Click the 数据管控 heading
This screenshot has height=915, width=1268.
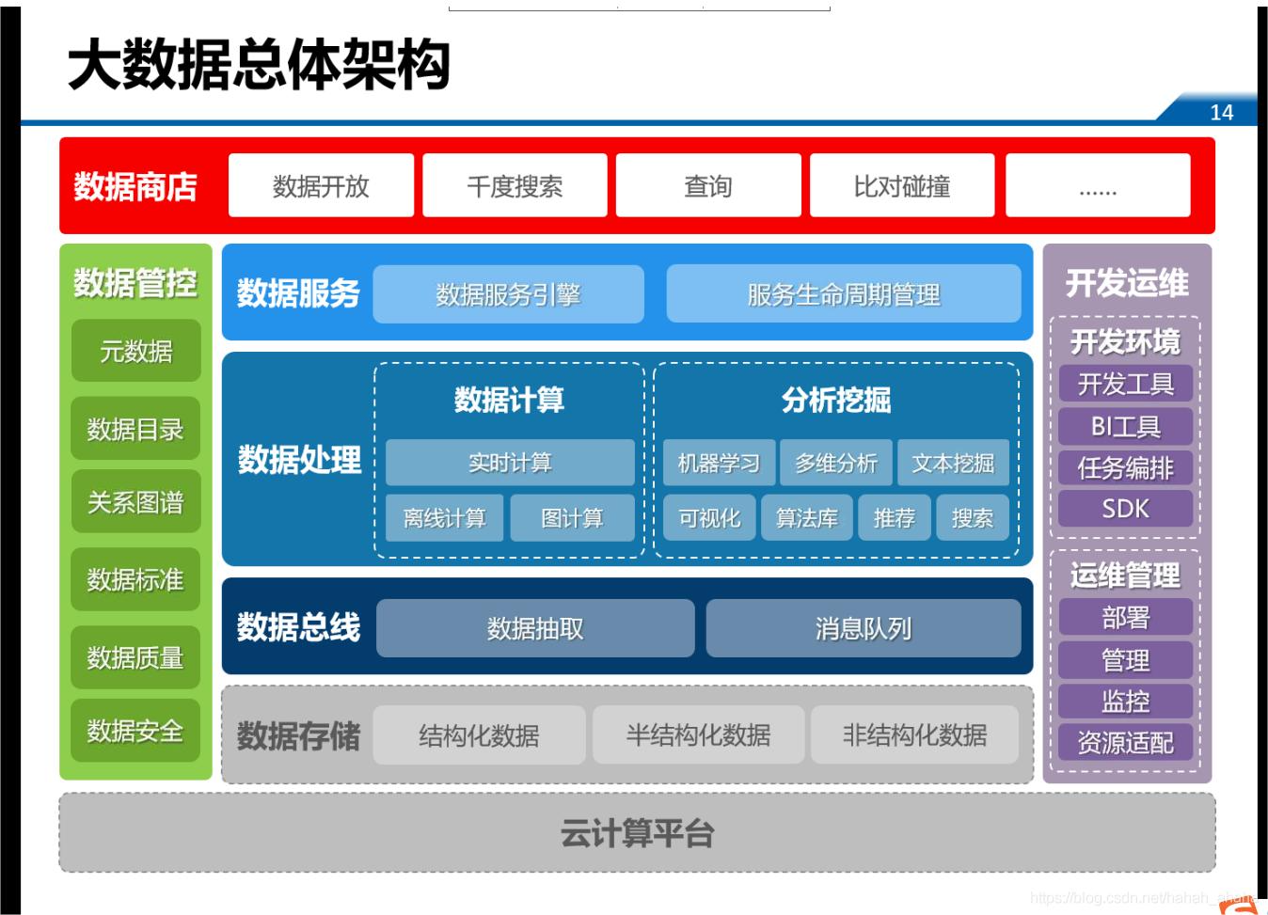(x=135, y=282)
